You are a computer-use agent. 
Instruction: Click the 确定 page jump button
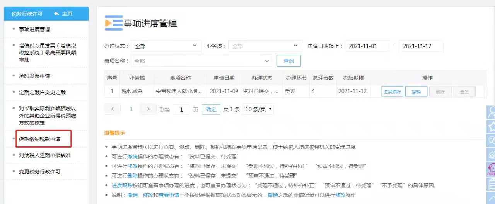click(211, 109)
